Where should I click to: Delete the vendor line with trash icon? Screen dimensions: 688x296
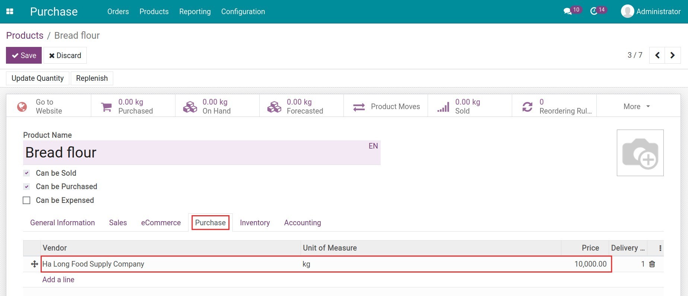click(x=652, y=264)
